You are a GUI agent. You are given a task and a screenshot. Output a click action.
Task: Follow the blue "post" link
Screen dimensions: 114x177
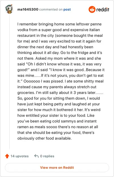(67, 9)
